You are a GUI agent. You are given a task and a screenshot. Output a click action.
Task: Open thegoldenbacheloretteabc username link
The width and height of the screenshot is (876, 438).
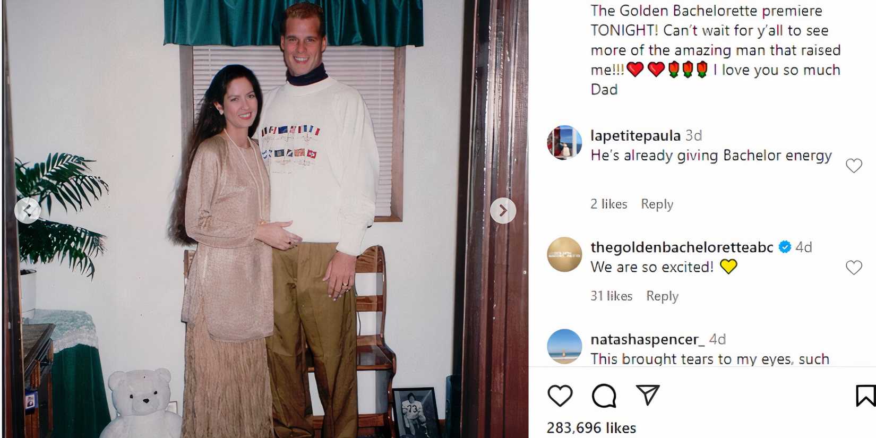682,247
